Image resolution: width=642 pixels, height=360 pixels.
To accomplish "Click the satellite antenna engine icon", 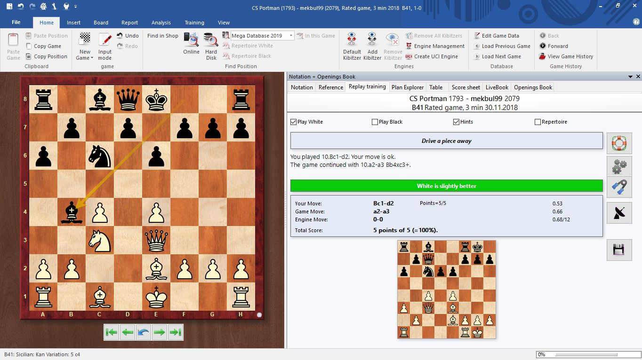I will coord(619,212).
